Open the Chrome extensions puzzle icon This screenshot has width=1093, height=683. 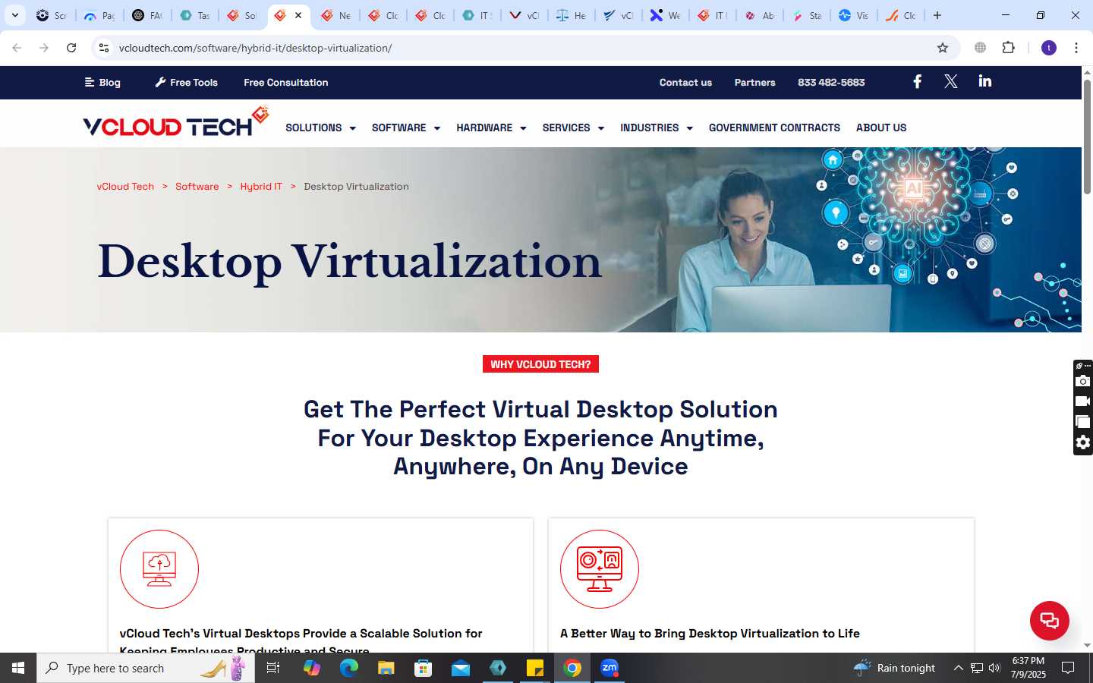pyautogui.click(x=1008, y=48)
